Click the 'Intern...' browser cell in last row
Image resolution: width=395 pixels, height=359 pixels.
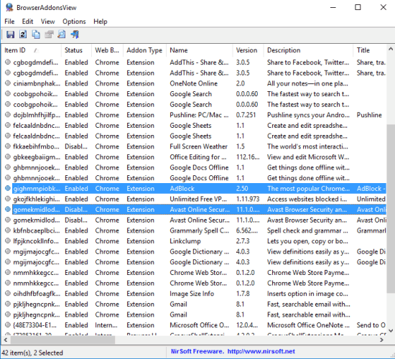(106, 325)
